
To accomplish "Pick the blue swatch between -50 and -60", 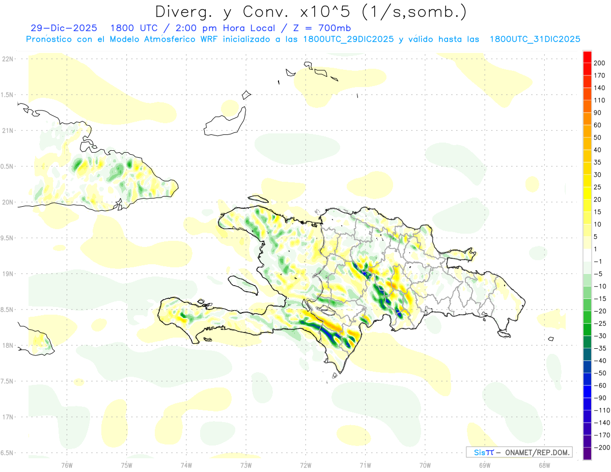I will 587,379.
